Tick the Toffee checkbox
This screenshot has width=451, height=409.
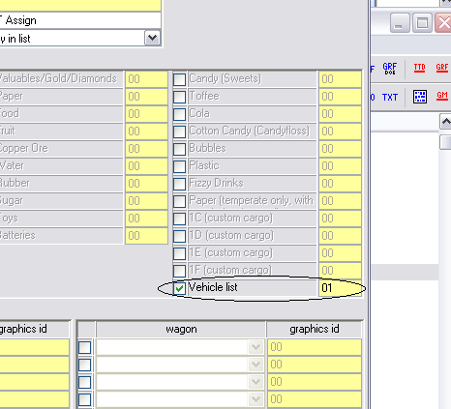179,97
